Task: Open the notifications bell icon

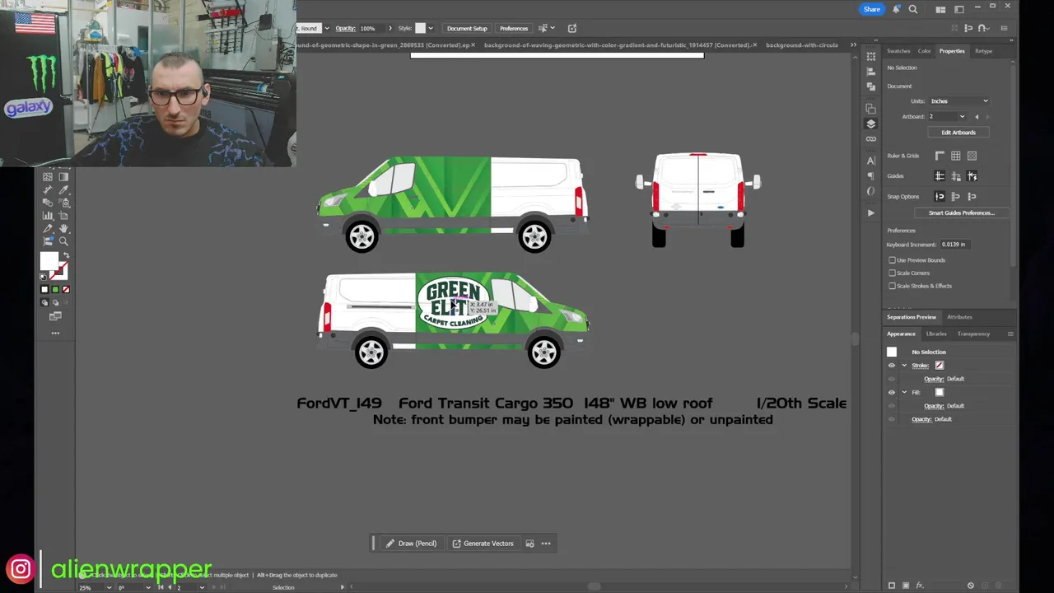Action: (897, 9)
